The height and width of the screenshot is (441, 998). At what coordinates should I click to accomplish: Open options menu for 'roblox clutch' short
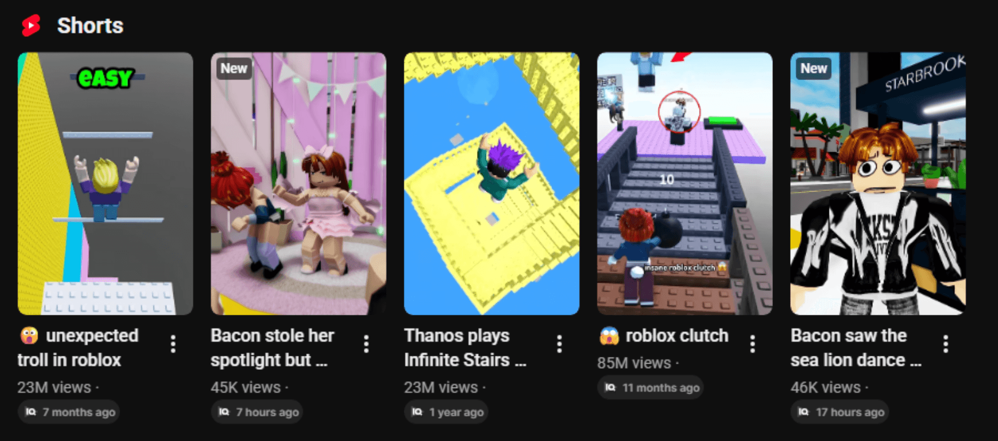(x=753, y=344)
